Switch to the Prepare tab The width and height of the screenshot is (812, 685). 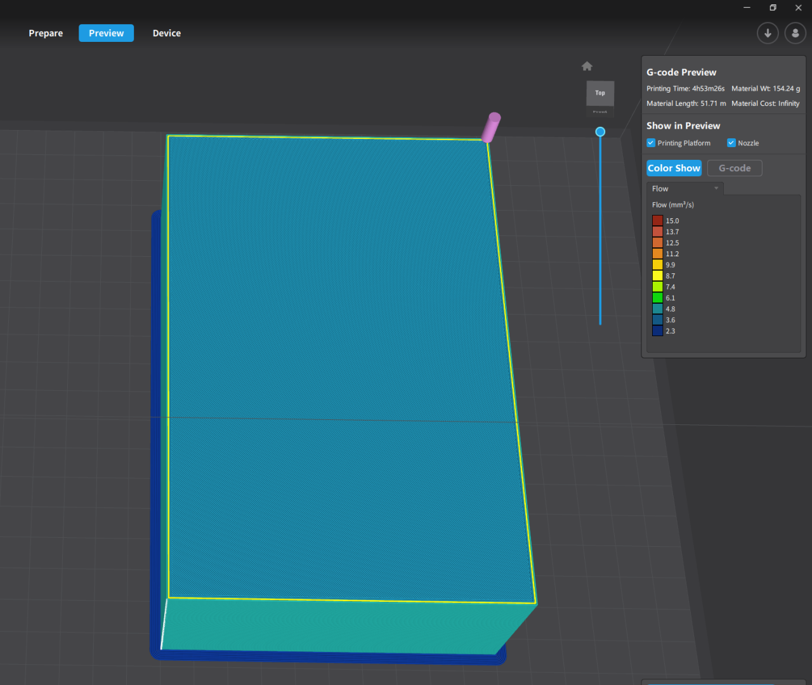(x=46, y=33)
